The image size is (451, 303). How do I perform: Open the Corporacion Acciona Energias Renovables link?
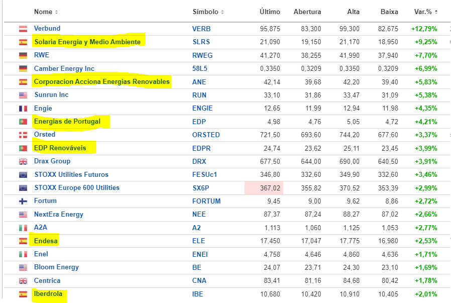pyautogui.click(x=101, y=81)
